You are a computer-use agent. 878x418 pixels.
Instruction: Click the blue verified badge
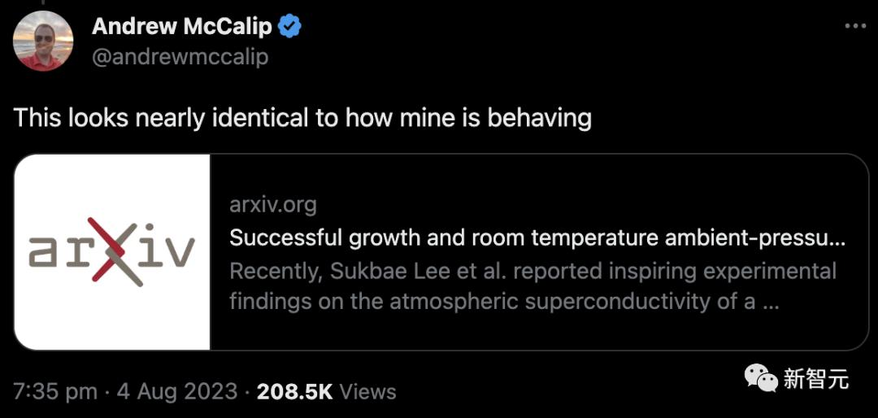[x=289, y=26]
